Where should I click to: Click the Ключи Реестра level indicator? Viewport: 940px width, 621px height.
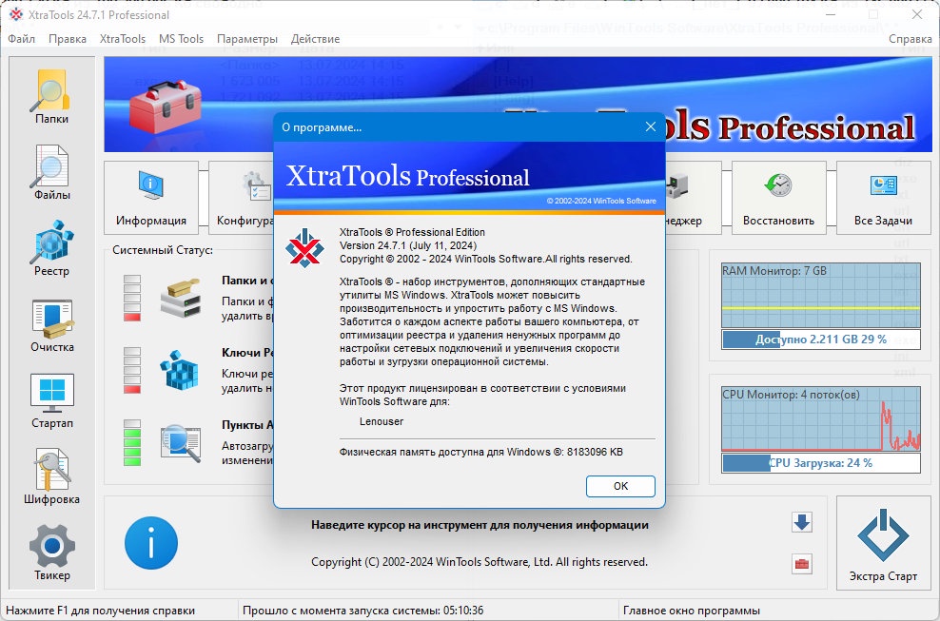tap(132, 370)
